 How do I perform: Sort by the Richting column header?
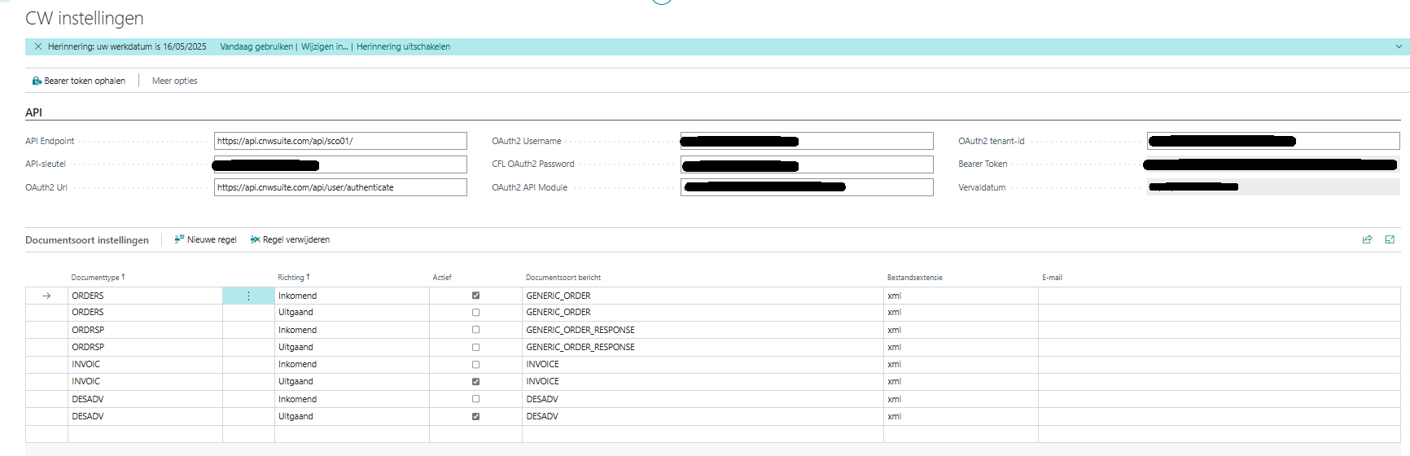point(292,278)
